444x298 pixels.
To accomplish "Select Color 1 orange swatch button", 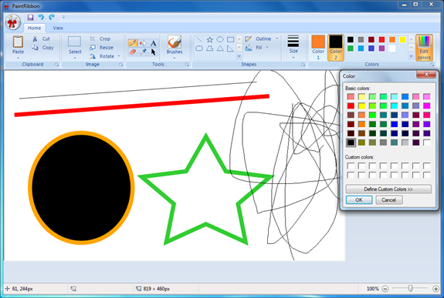I will [x=318, y=47].
